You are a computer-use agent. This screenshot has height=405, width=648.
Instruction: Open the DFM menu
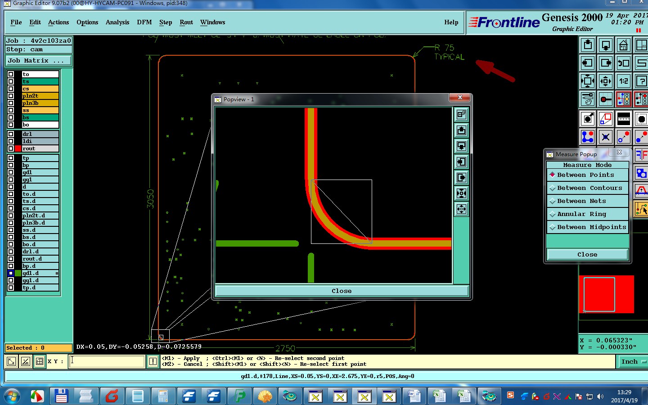click(x=144, y=22)
